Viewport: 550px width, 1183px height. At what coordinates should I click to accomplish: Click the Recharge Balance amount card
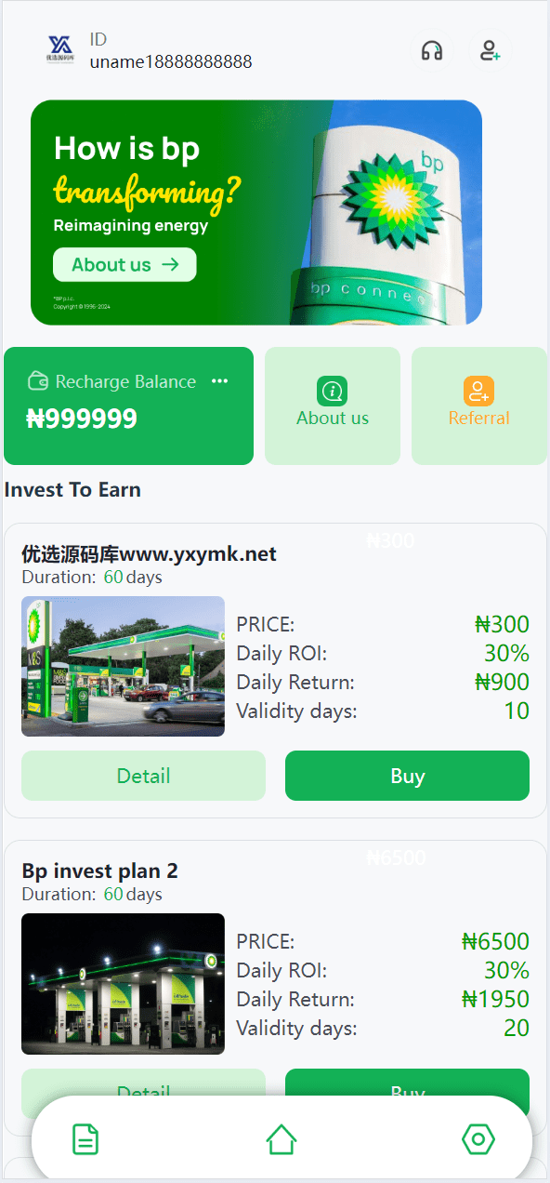[128, 405]
